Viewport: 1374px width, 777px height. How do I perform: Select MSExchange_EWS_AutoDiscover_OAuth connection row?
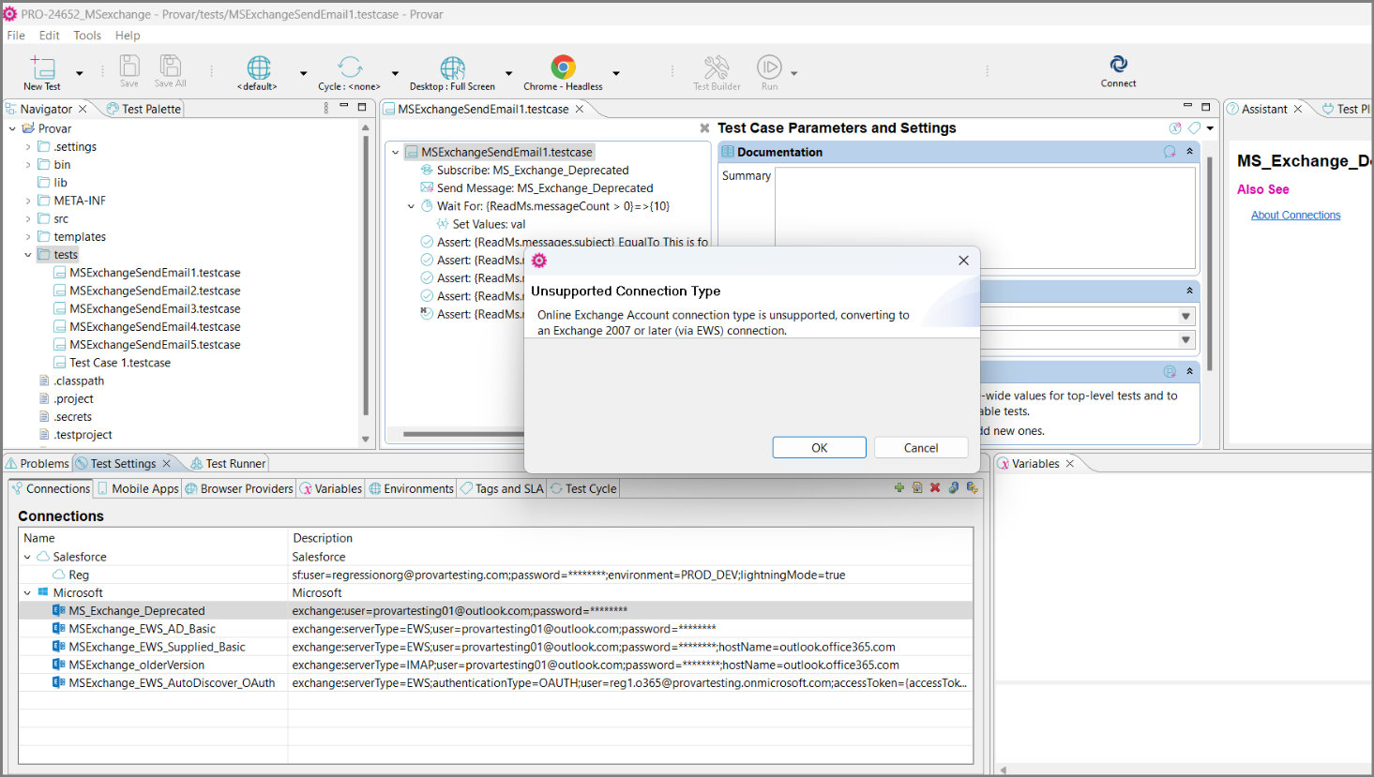pos(495,682)
